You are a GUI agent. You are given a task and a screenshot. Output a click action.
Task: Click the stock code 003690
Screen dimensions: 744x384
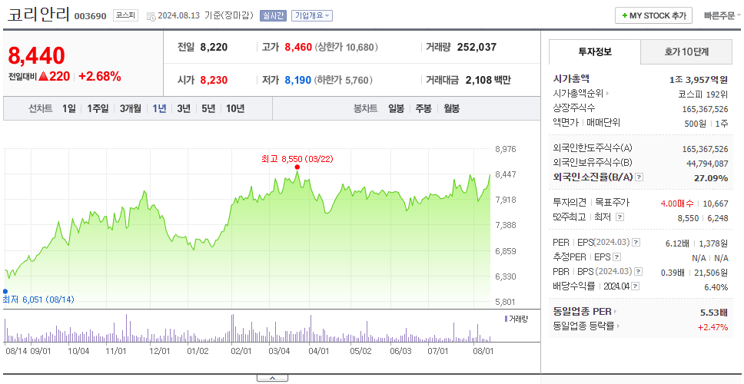[x=91, y=17]
